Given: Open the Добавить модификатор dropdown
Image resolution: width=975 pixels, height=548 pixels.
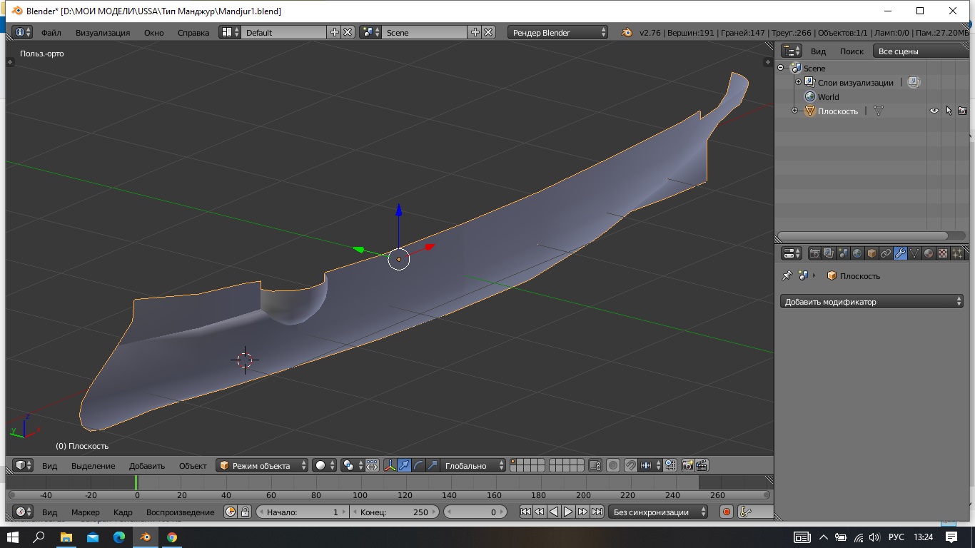Looking at the screenshot, I should click(872, 302).
